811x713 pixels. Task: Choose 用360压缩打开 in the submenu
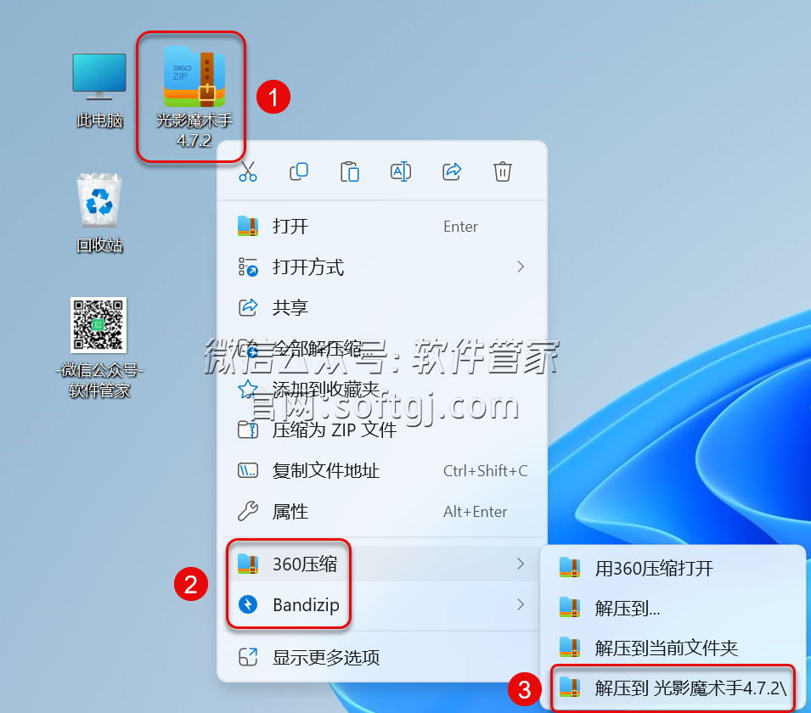tap(673, 568)
